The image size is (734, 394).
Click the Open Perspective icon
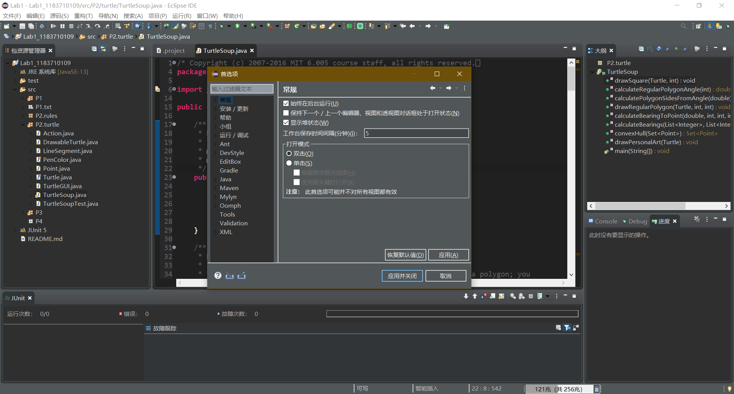[x=698, y=26]
